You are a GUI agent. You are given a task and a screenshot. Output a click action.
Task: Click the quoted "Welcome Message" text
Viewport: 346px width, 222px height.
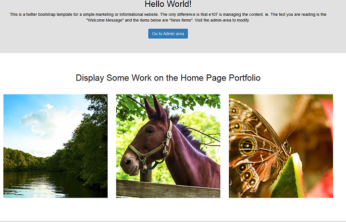coord(105,20)
